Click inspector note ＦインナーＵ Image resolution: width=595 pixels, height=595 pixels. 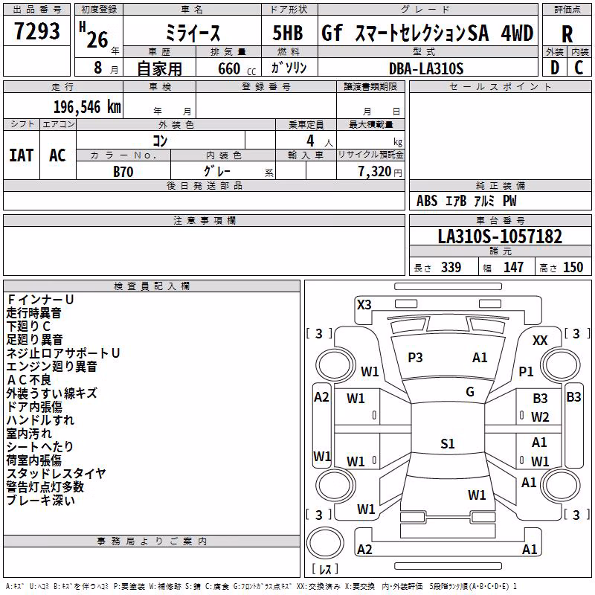click(40, 300)
